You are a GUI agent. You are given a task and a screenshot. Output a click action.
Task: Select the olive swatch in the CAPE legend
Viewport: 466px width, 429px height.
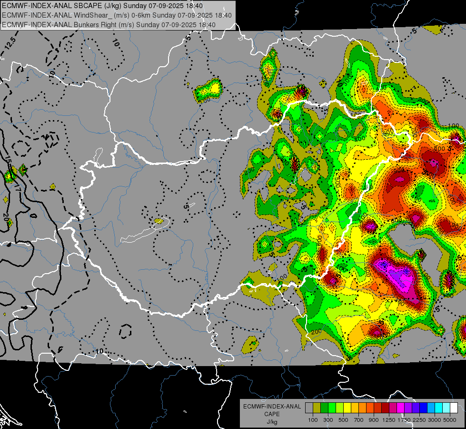coord(317,408)
